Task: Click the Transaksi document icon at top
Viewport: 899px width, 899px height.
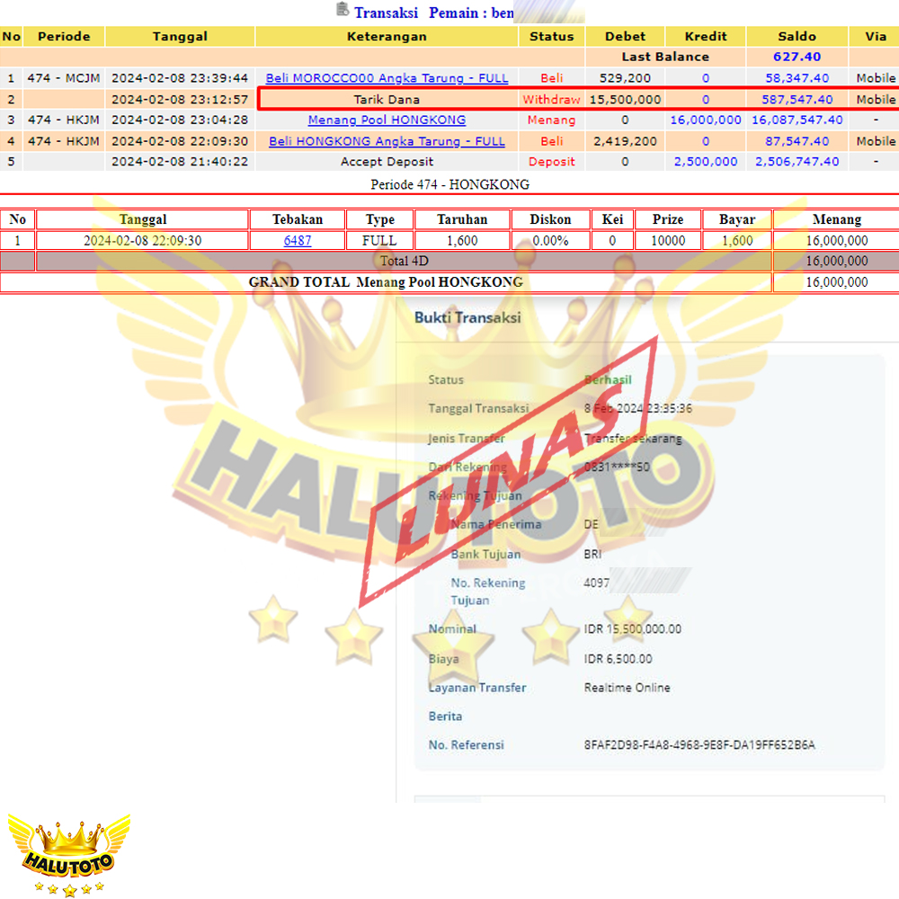Action: tap(343, 10)
